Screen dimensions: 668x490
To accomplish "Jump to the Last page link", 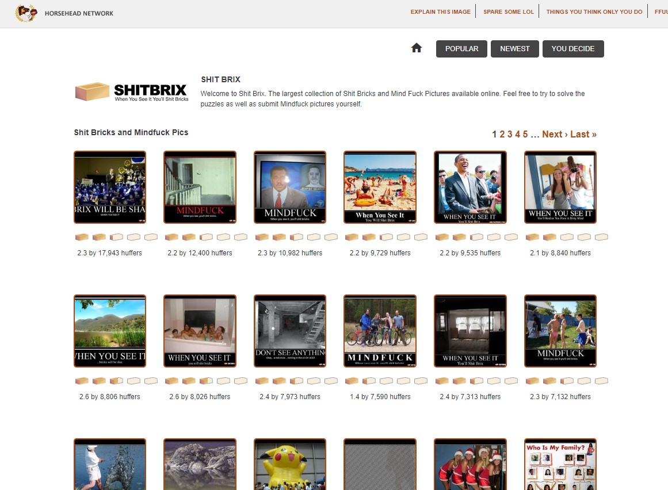I will click(583, 134).
